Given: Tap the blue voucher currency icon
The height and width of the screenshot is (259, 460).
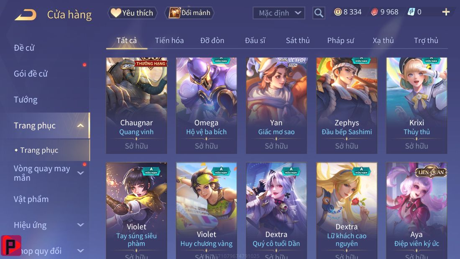Looking at the screenshot, I should 411,12.
